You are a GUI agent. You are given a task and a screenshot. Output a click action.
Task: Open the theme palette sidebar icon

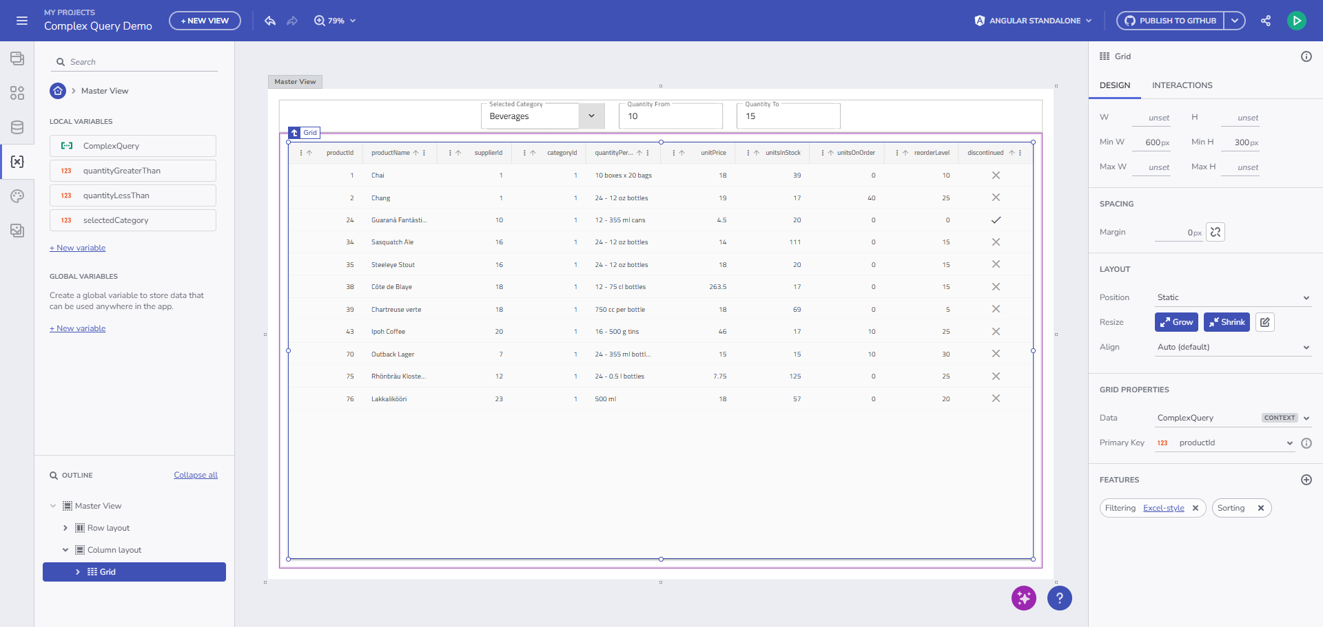tap(17, 196)
